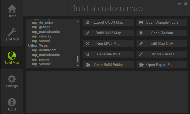
Task: Click the empty output log panel
Action: [107, 92]
